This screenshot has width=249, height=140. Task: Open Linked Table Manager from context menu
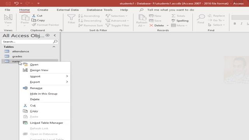[x=45, y=123]
